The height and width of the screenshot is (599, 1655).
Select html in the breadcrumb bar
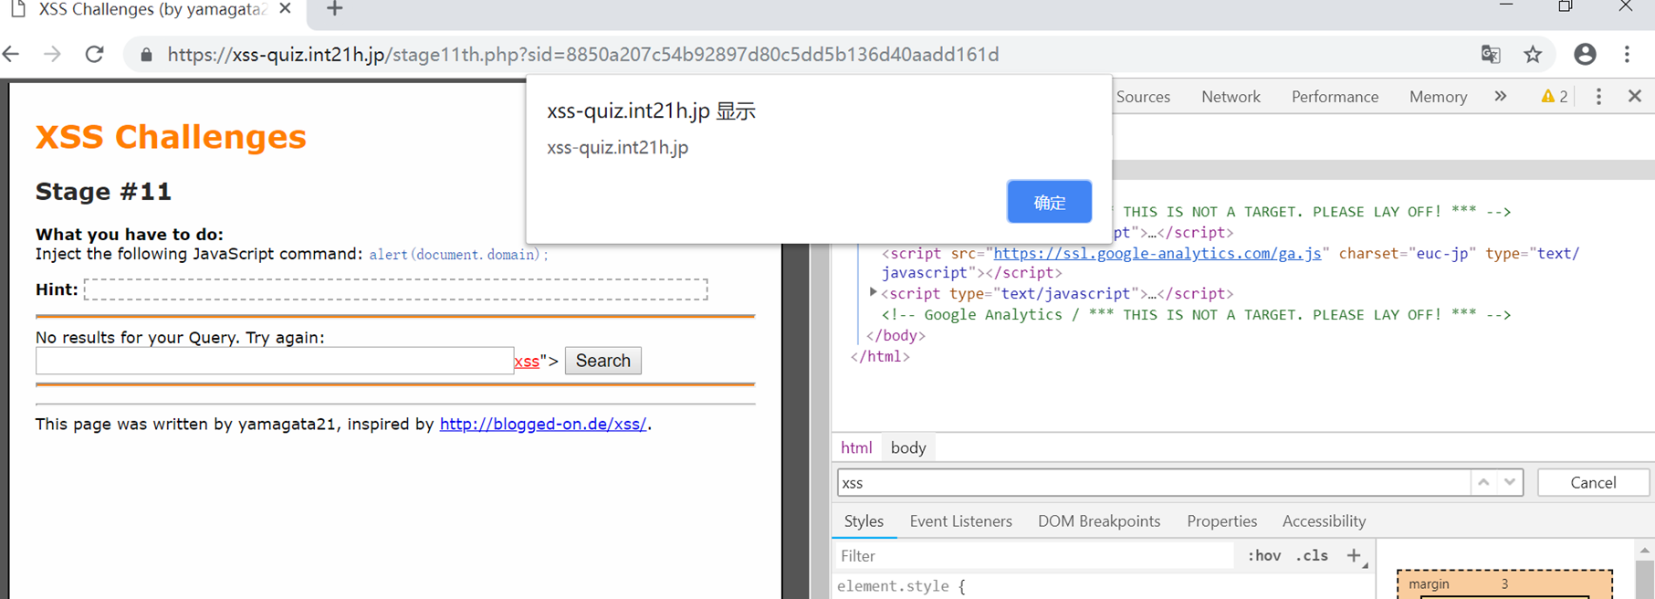(855, 447)
